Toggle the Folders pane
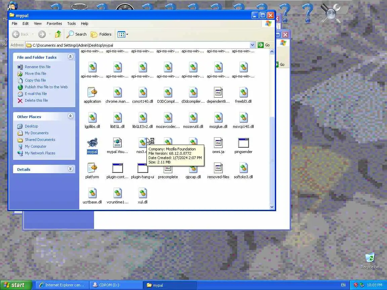This screenshot has height=290, width=387. click(x=101, y=34)
